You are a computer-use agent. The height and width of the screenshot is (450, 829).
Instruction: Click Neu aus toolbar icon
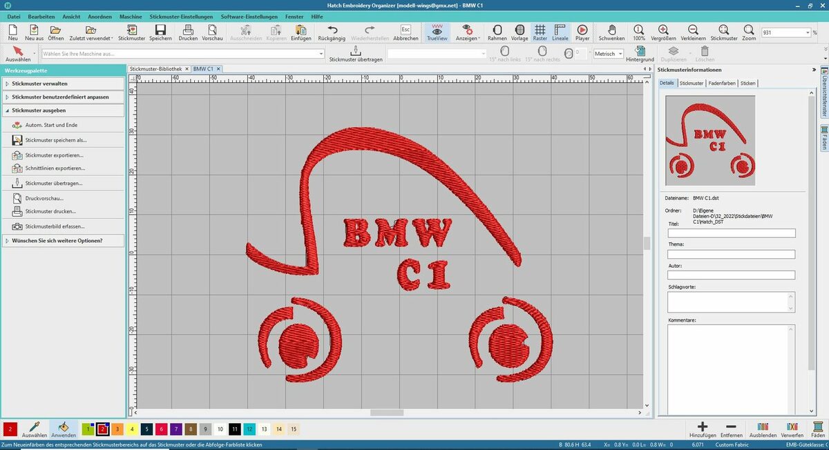(34, 32)
